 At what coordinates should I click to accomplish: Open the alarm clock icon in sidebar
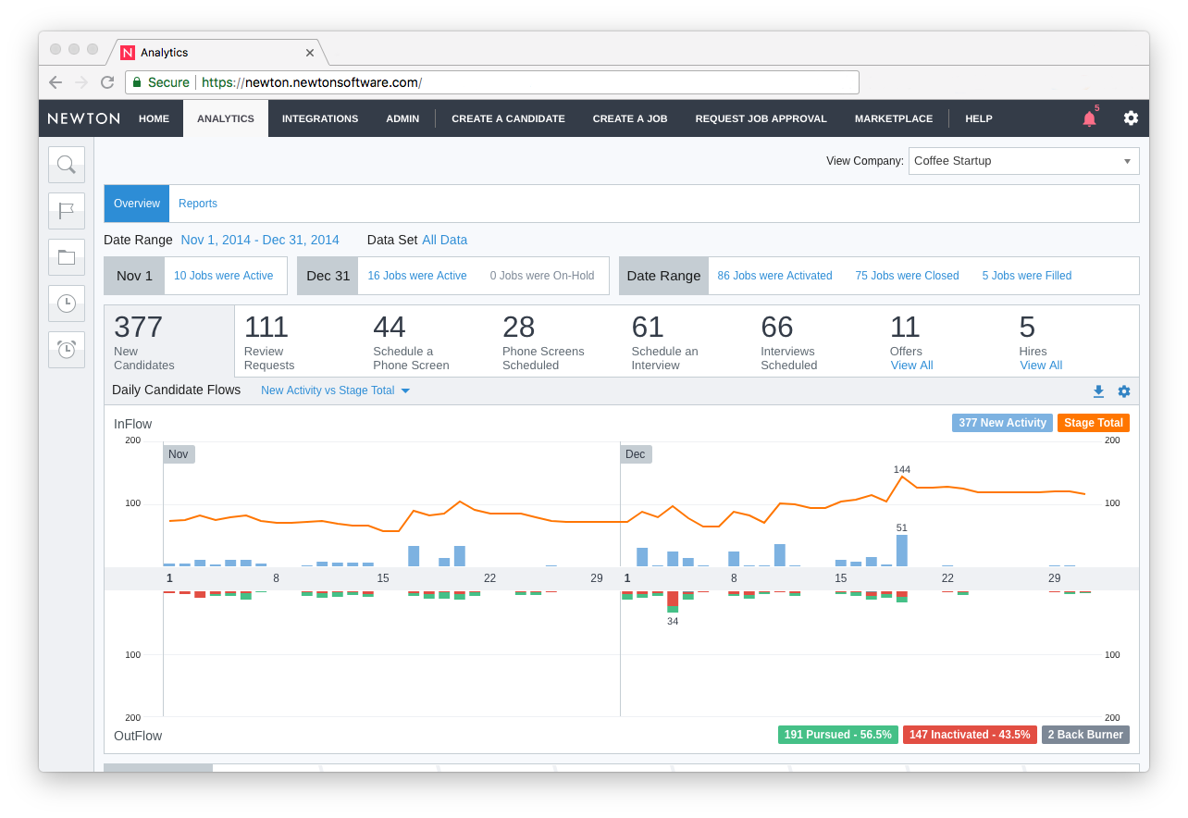point(66,350)
